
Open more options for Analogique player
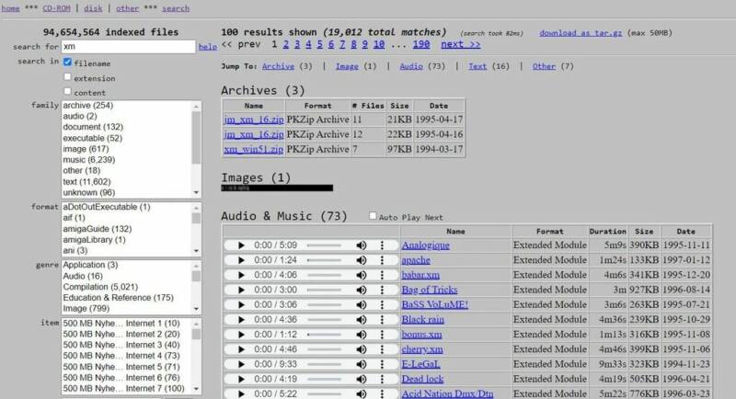click(x=382, y=245)
